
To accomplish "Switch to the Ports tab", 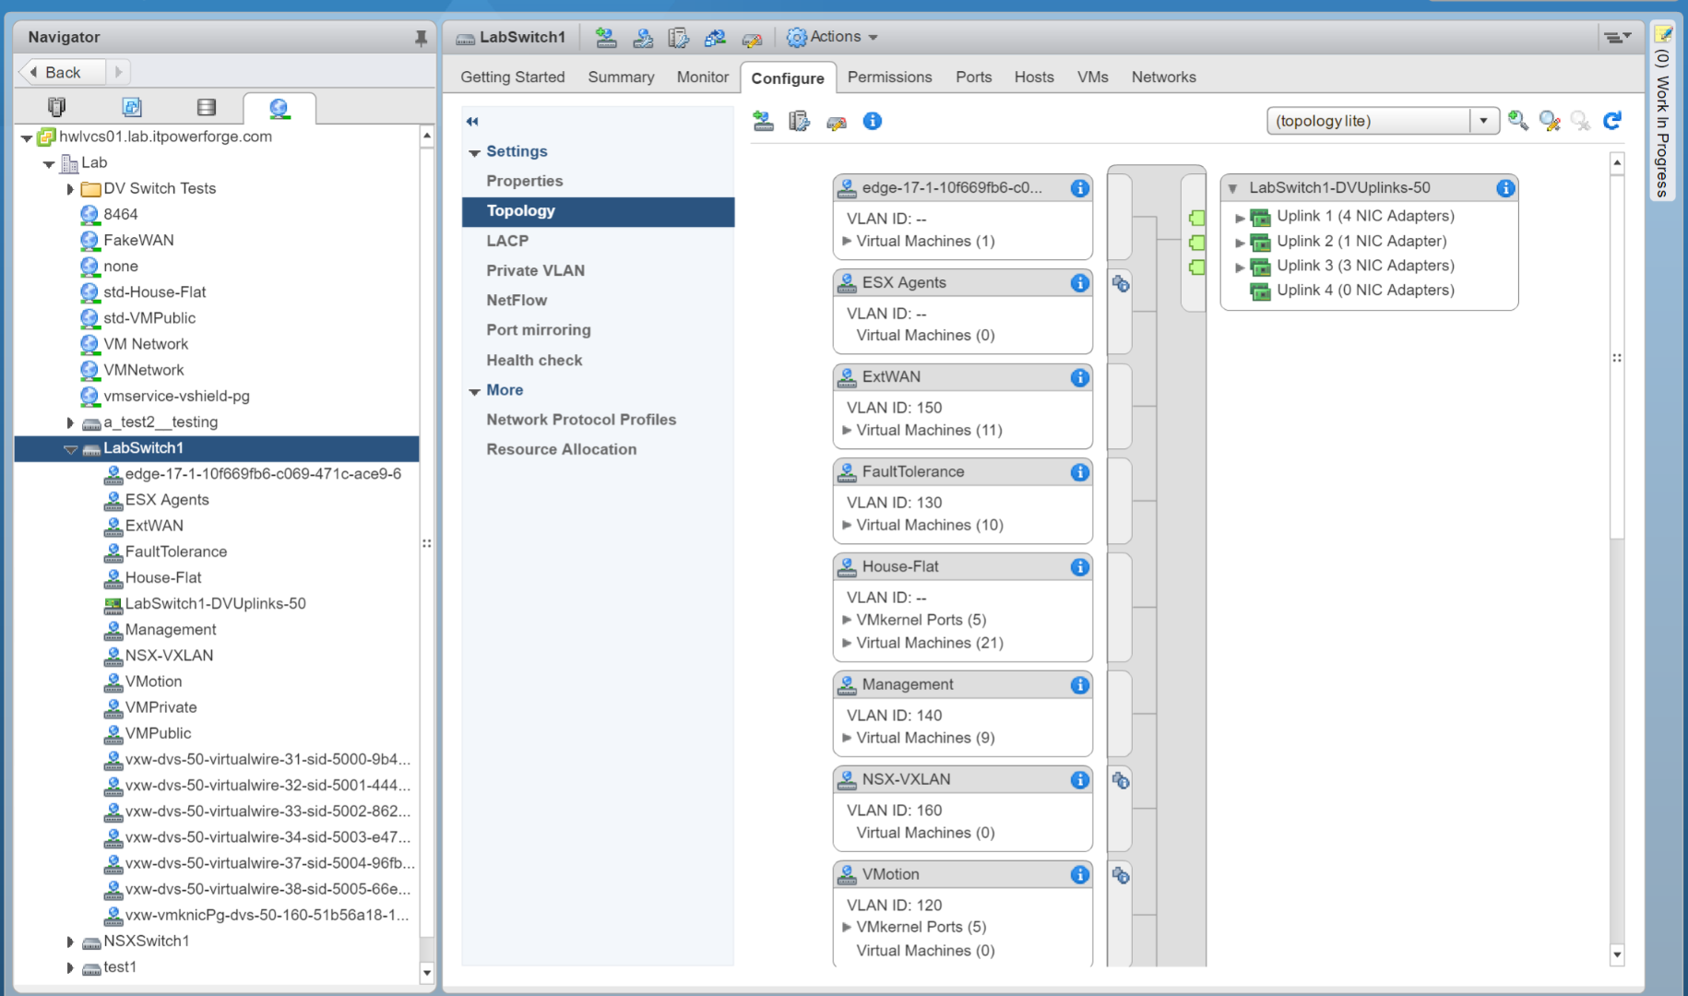I will tap(973, 77).
